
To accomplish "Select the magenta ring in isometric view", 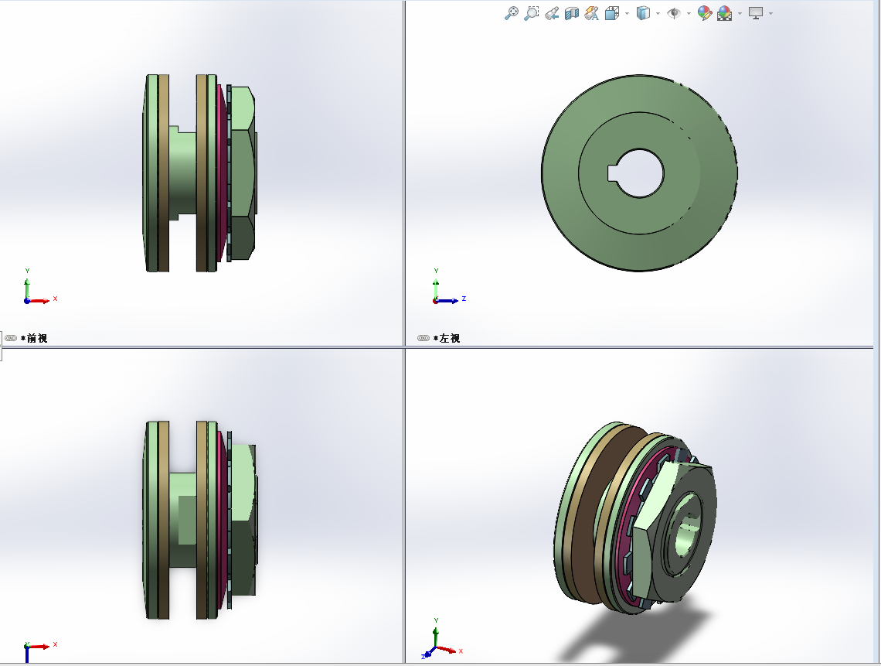I will click(624, 540).
